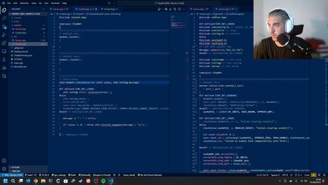Expand the build folder in Explorer
This screenshot has width=328, height=185.
pyautogui.click(x=28, y=22)
